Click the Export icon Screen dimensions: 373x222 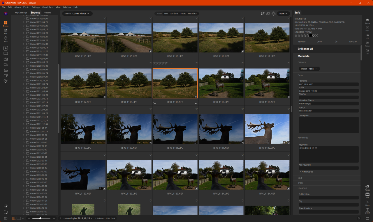click(x=367, y=211)
